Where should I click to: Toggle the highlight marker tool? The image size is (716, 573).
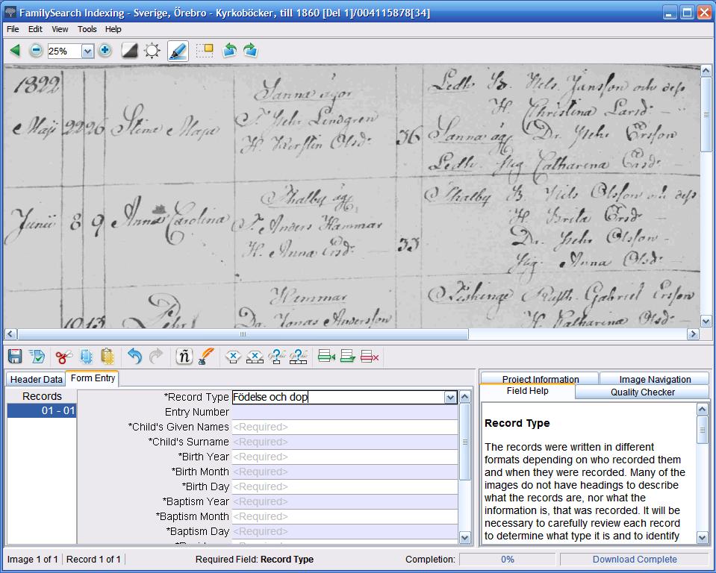point(178,51)
